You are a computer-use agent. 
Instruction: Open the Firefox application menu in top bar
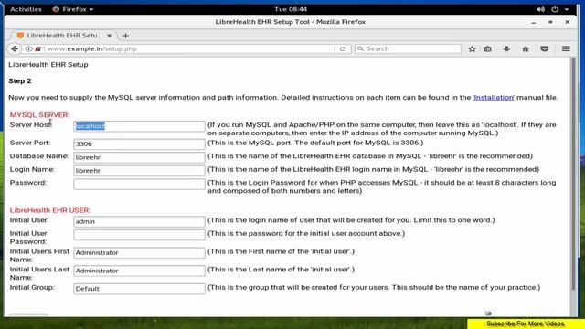click(73, 9)
